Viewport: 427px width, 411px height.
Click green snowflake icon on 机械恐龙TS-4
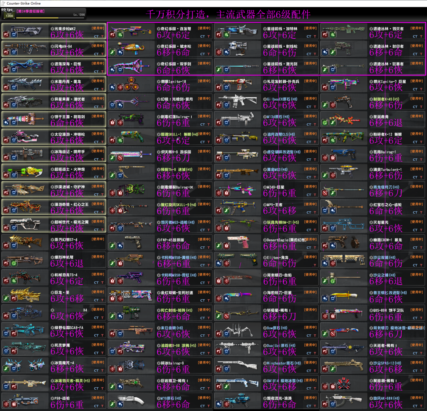coord(14,281)
